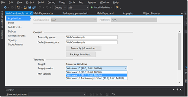Click the New Project toolbar icon
This screenshot has width=188, height=97.
tap(18, 8)
